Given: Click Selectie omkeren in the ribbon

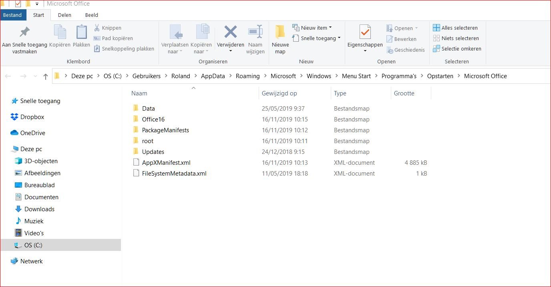Looking at the screenshot, I should pos(461,49).
